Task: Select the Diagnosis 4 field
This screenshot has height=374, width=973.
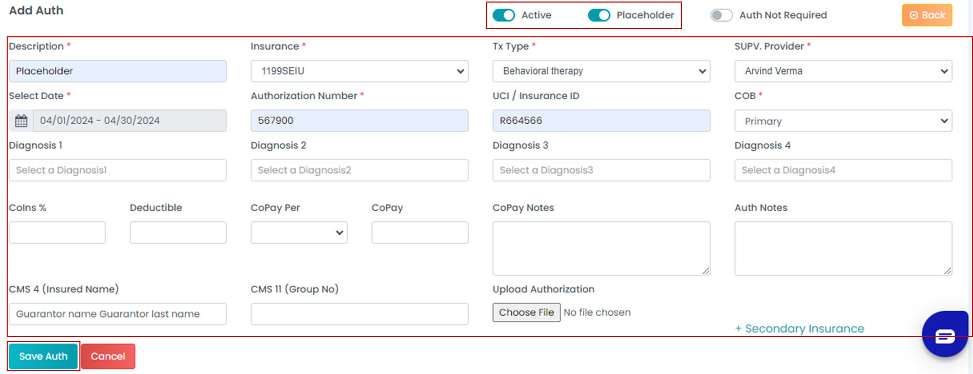Action: point(843,170)
